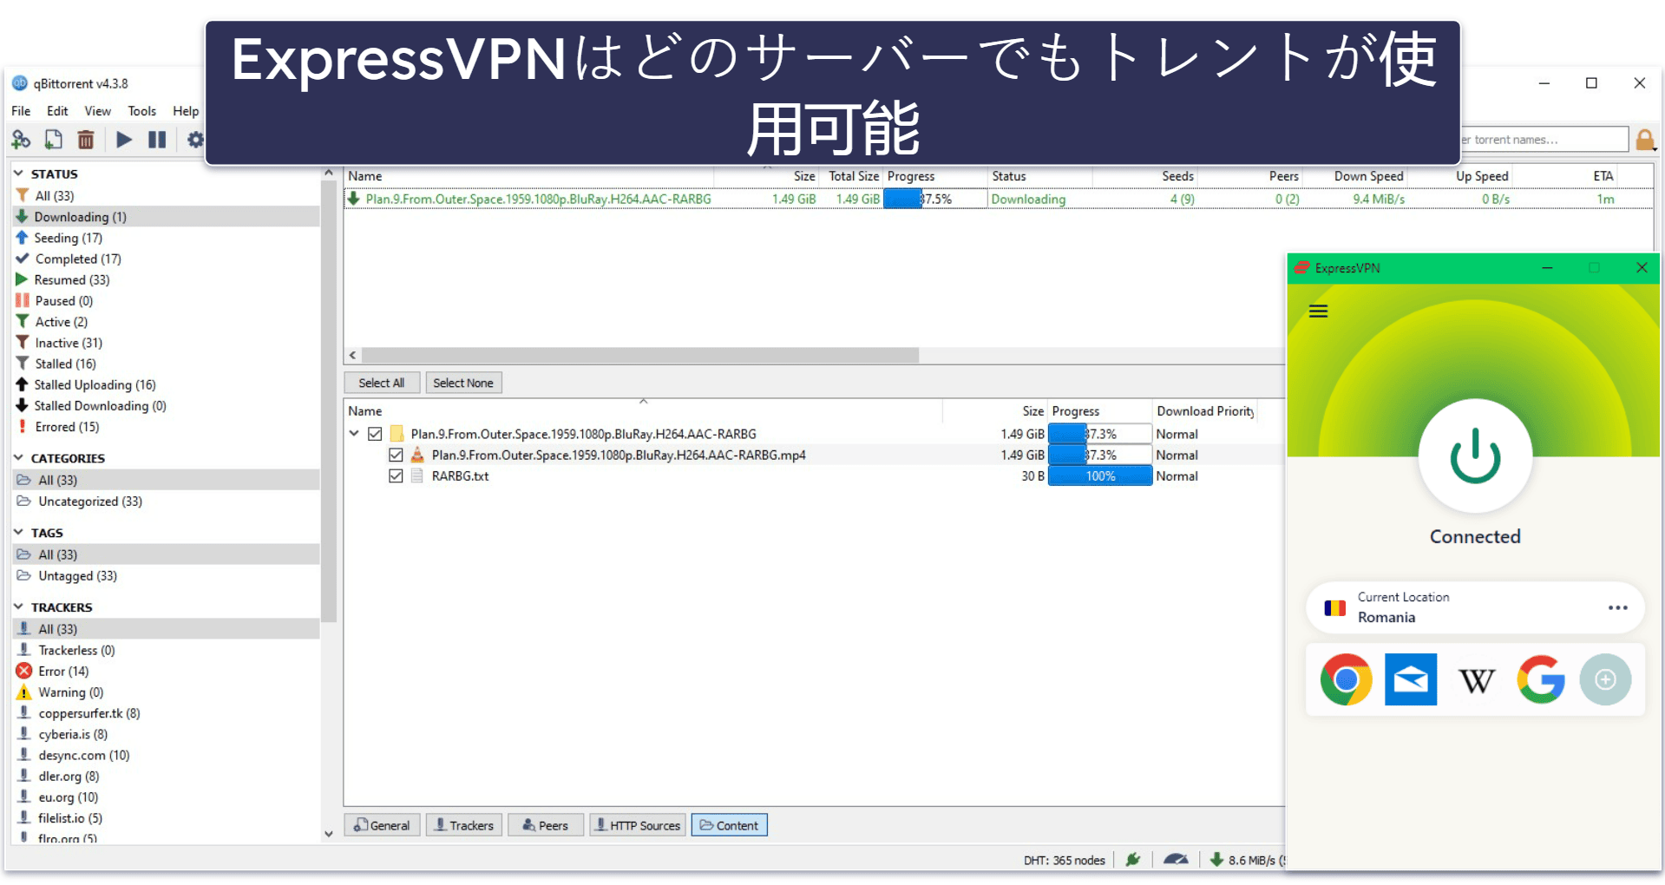This screenshot has height=885, width=1665.
Task: Open Download Priority dropdown for the mp4 file
Action: pyautogui.click(x=1177, y=455)
